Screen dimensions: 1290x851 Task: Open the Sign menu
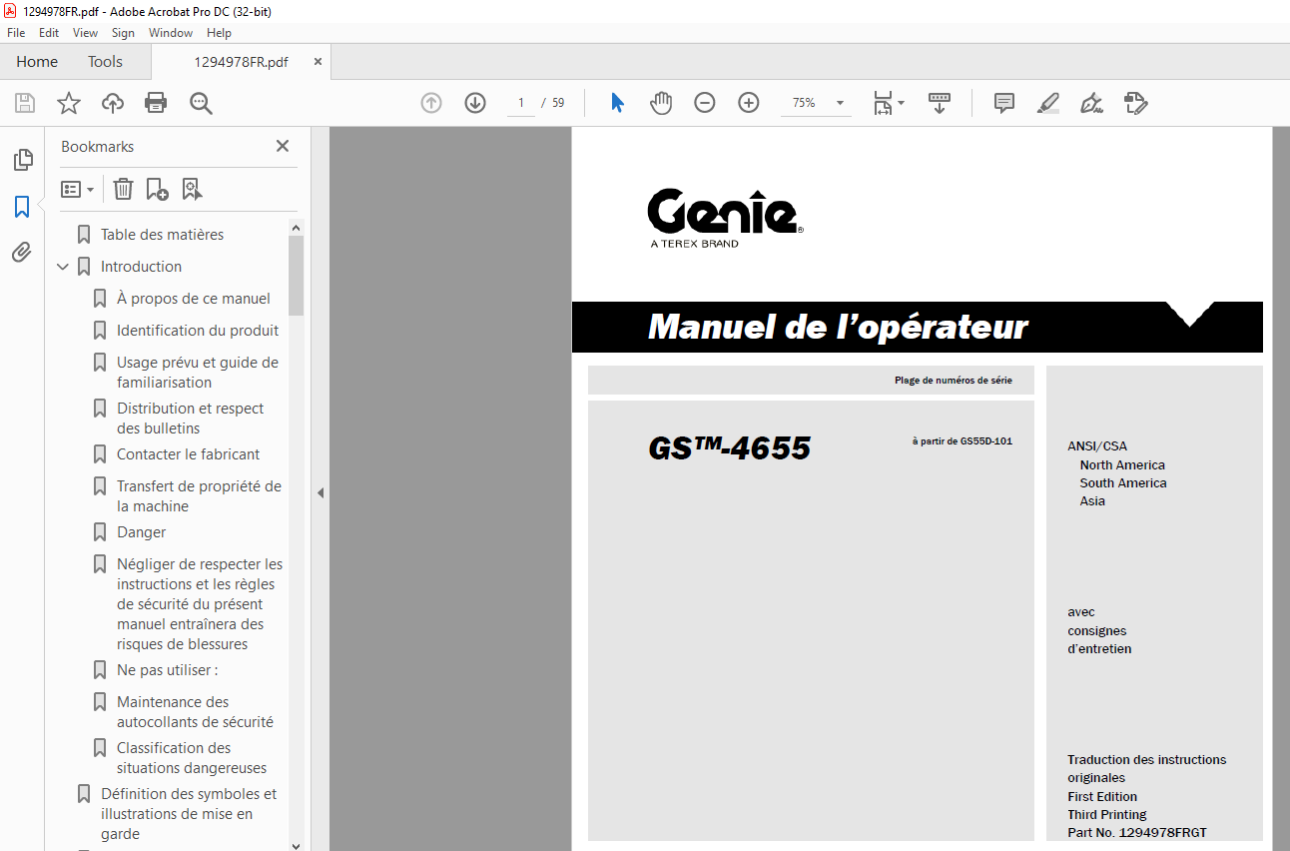tap(123, 33)
